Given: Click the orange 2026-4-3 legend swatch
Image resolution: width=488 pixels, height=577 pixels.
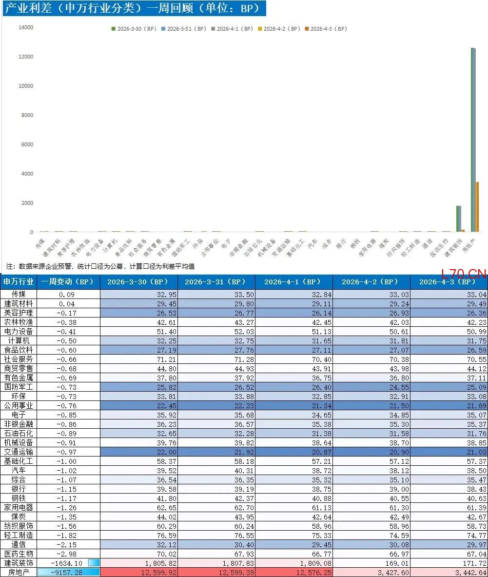Looking at the screenshot, I should (307, 29).
